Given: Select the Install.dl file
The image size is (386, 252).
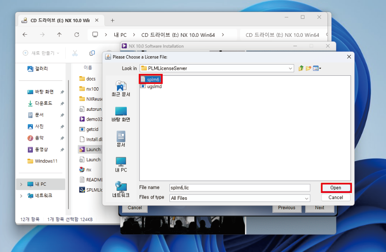Looking at the screenshot, I should tap(91, 139).
